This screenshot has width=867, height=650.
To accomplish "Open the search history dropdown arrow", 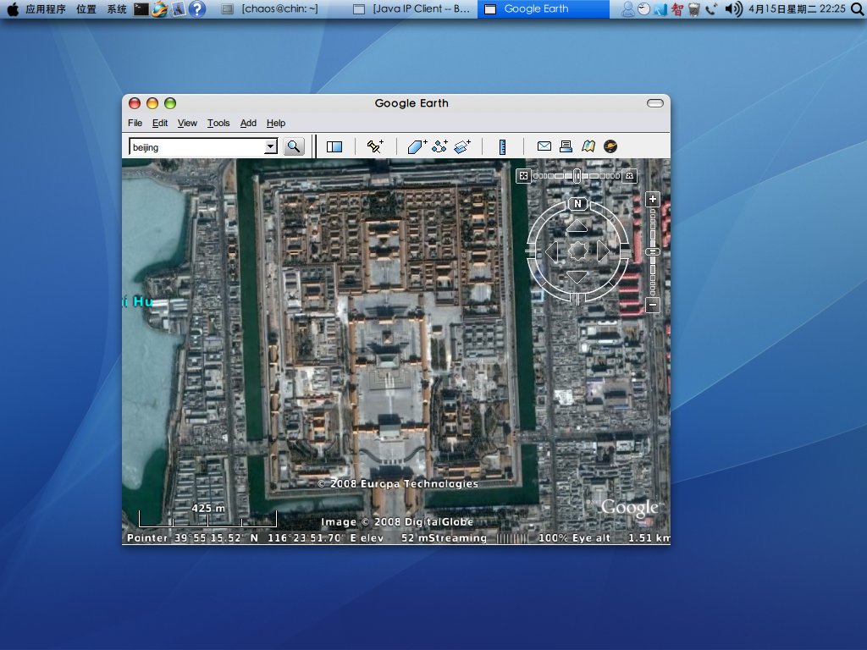I will pos(270,146).
